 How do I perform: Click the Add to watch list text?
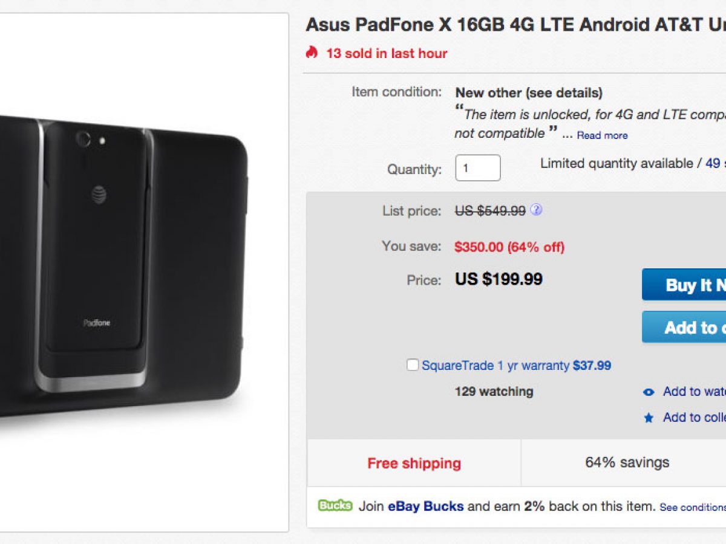(694, 392)
